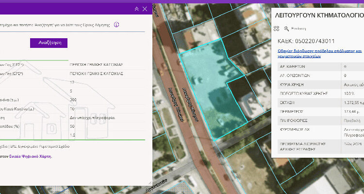Click the Δεν υπάρχει πληροφορία cell
Screen dimensions: 364x194
[x=92, y=117]
